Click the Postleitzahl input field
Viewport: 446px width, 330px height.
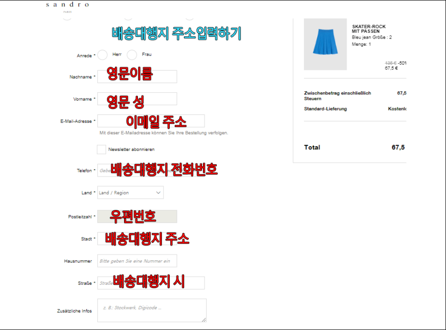tap(137, 217)
